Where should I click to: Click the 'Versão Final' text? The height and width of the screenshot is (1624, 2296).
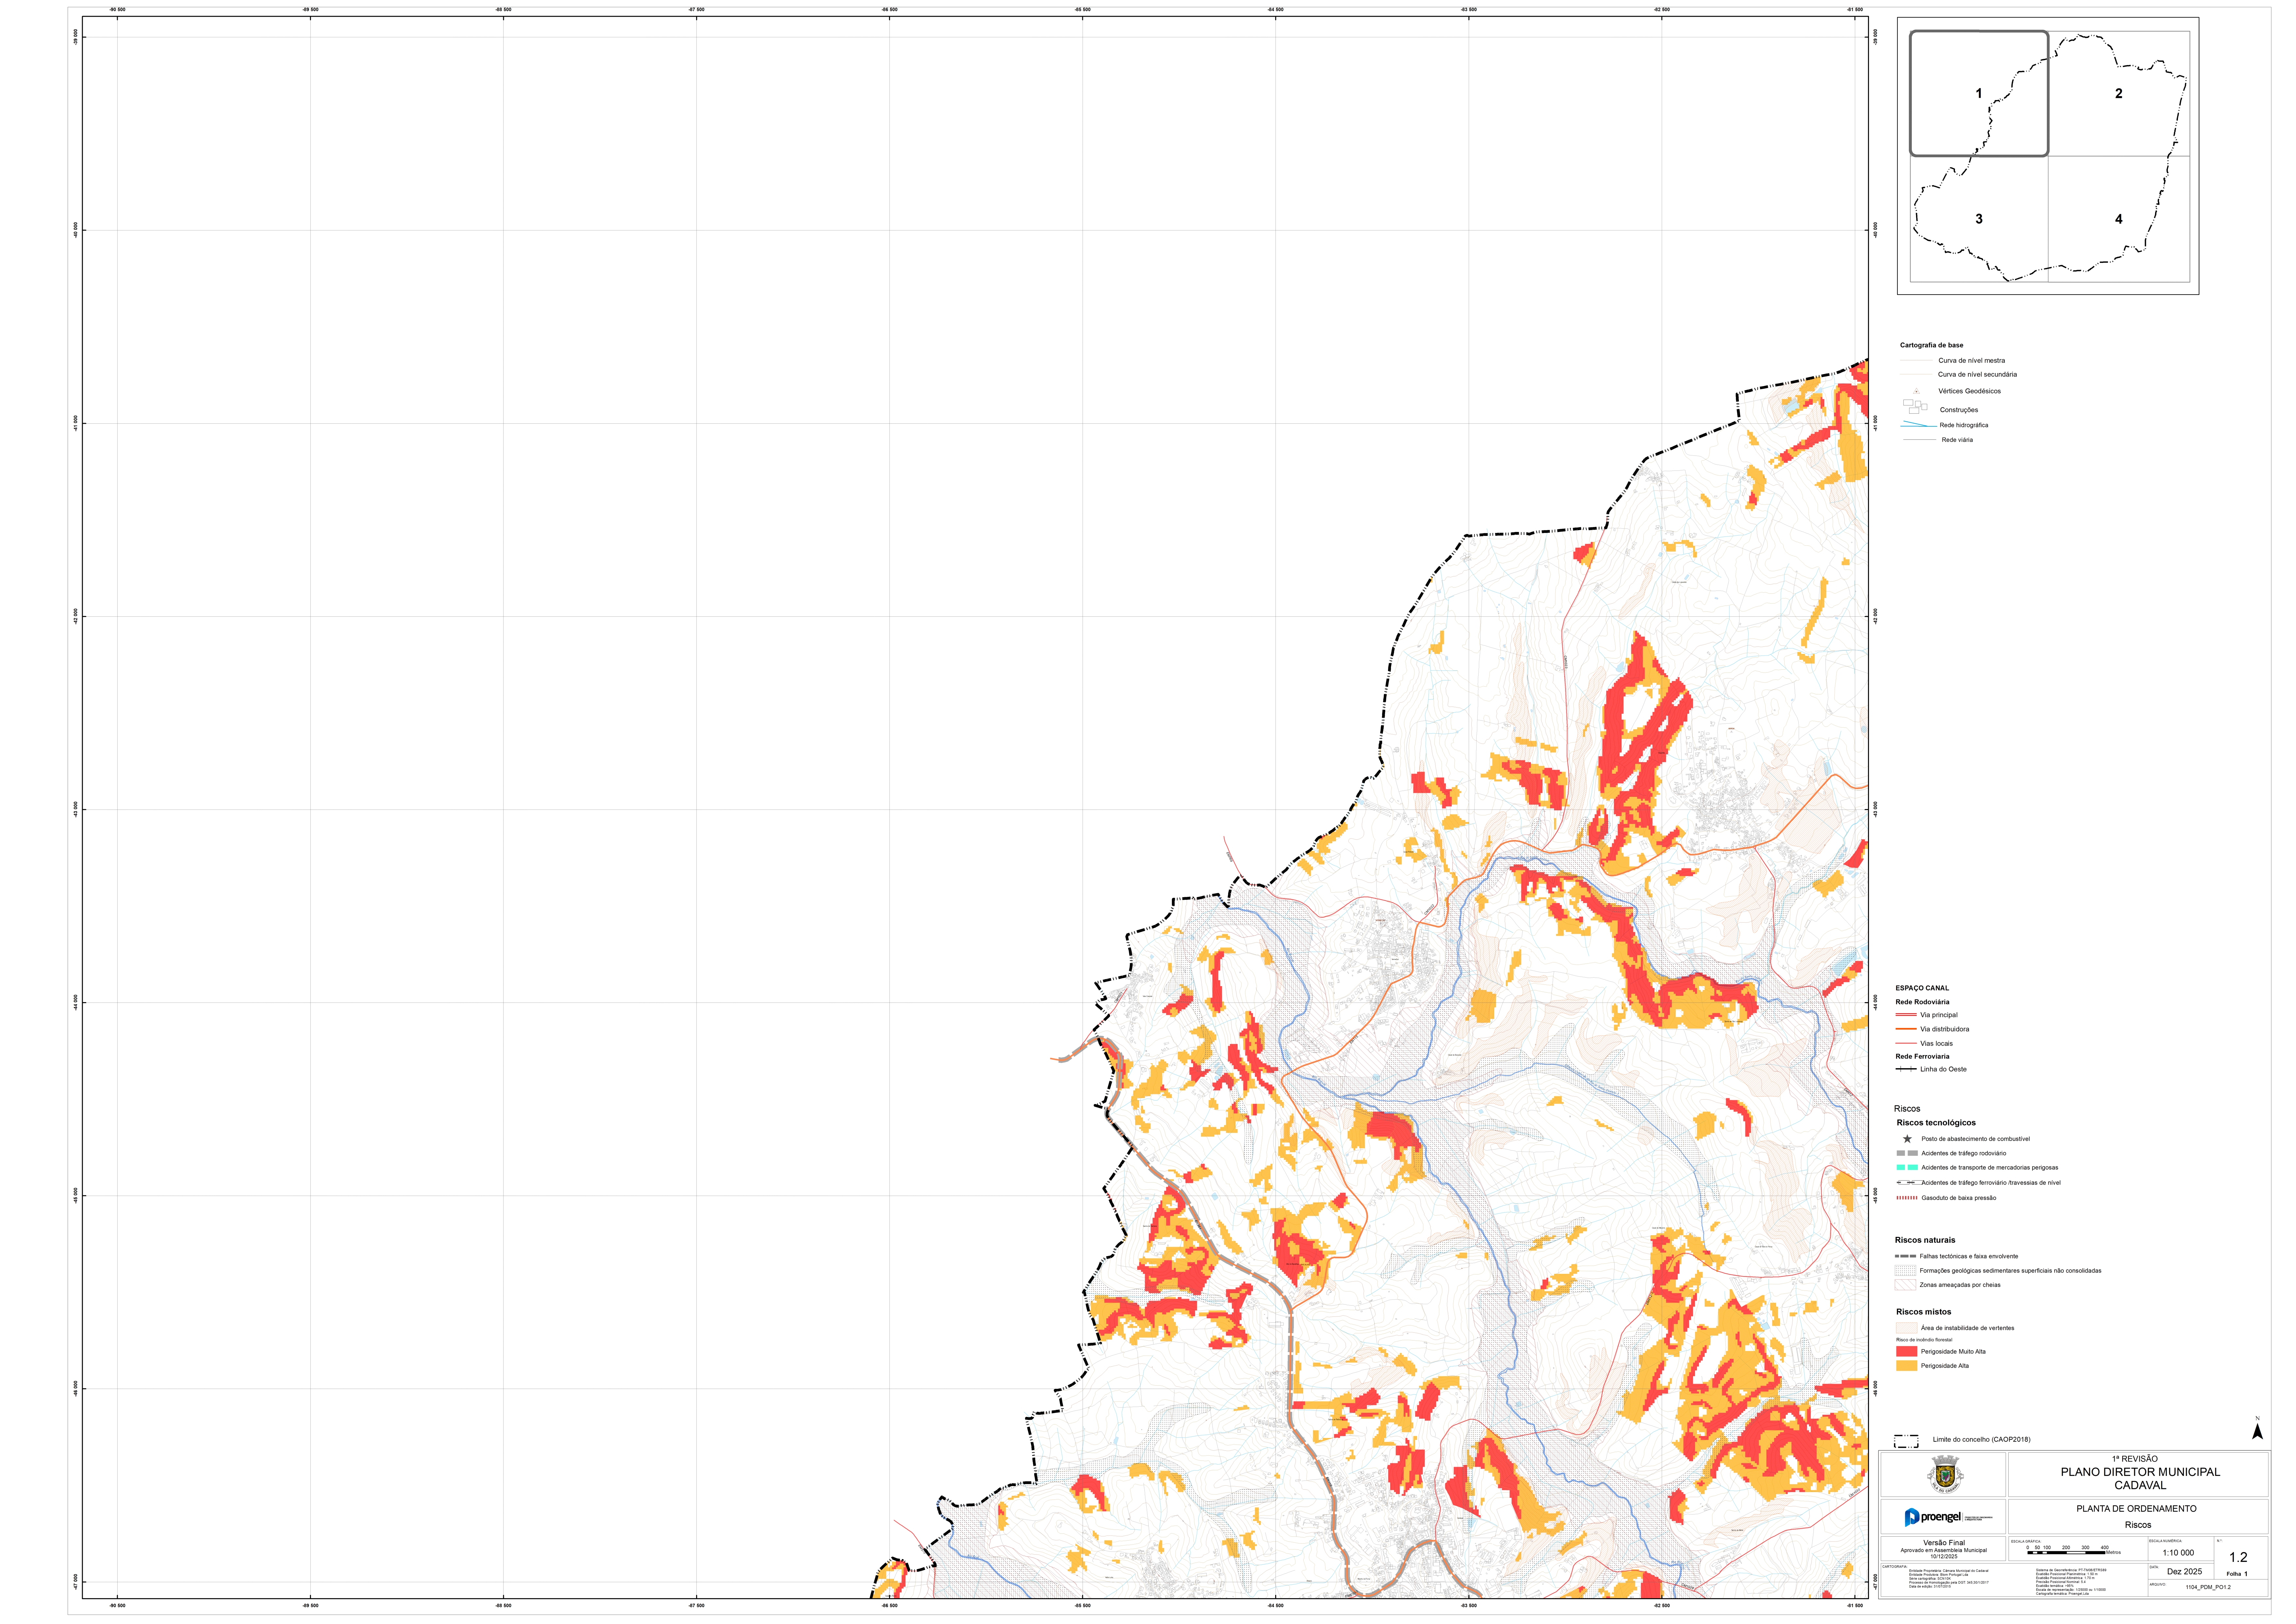coord(1944,1543)
